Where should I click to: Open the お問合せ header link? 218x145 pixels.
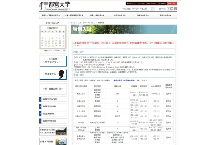click(162, 3)
